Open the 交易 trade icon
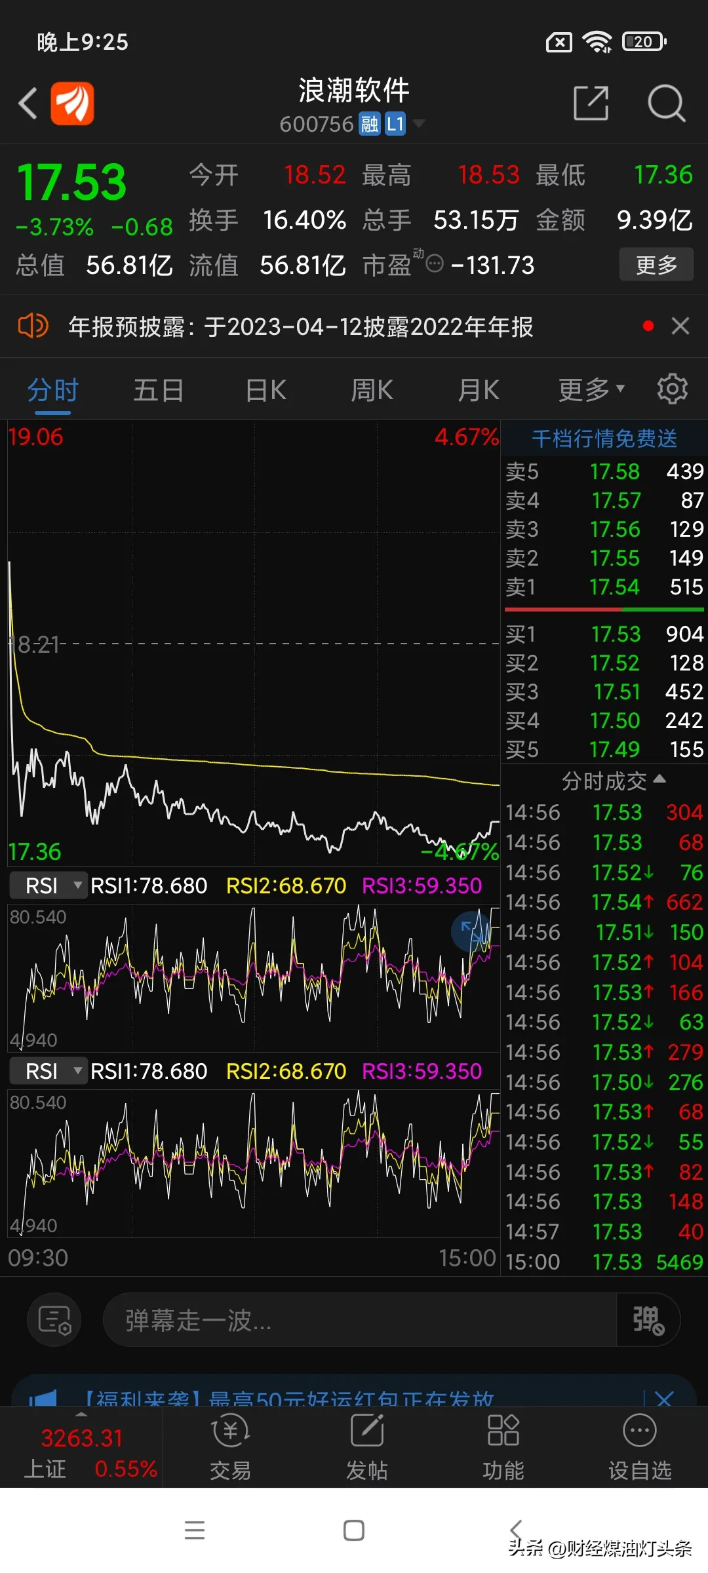 (230, 1448)
